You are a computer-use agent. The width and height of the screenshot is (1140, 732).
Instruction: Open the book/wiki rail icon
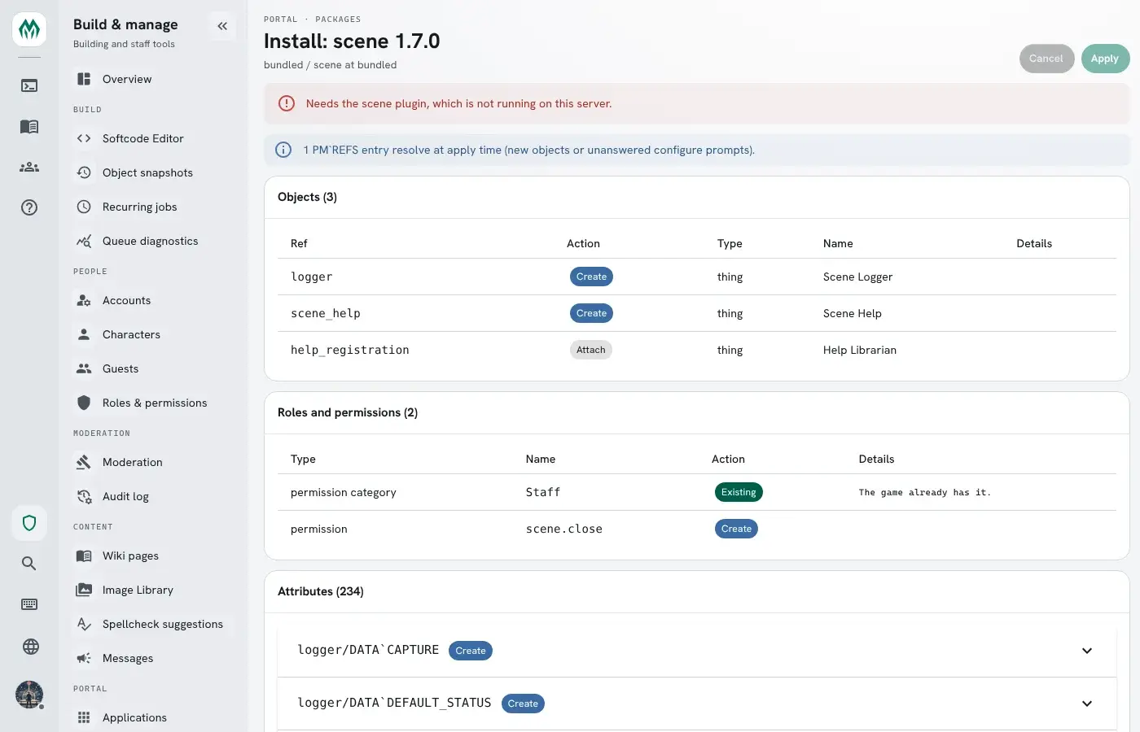pos(29,126)
